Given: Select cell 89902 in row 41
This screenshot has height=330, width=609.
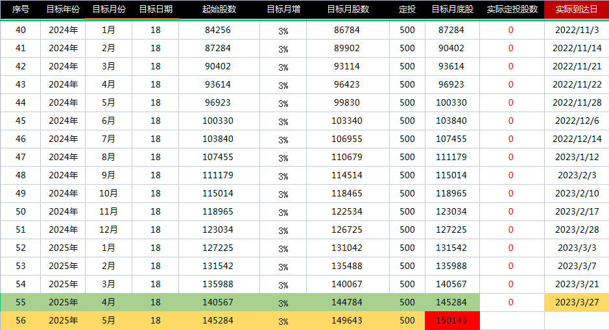Looking at the screenshot, I should tap(348, 48).
